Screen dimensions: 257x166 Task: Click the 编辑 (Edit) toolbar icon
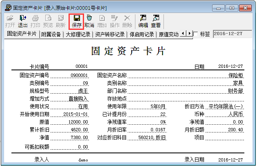click(x=143, y=21)
